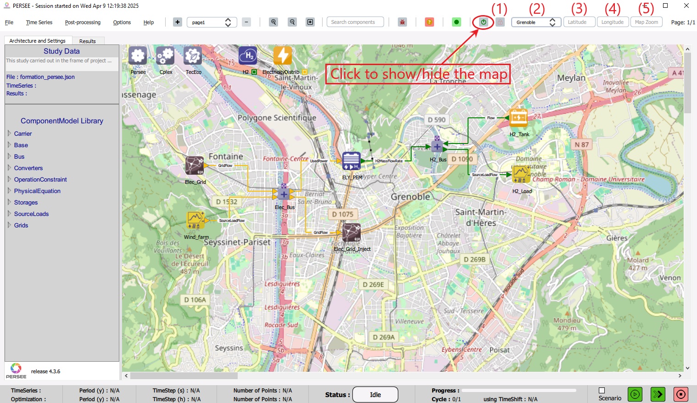Click the fit-to-view zoom icon

[310, 22]
